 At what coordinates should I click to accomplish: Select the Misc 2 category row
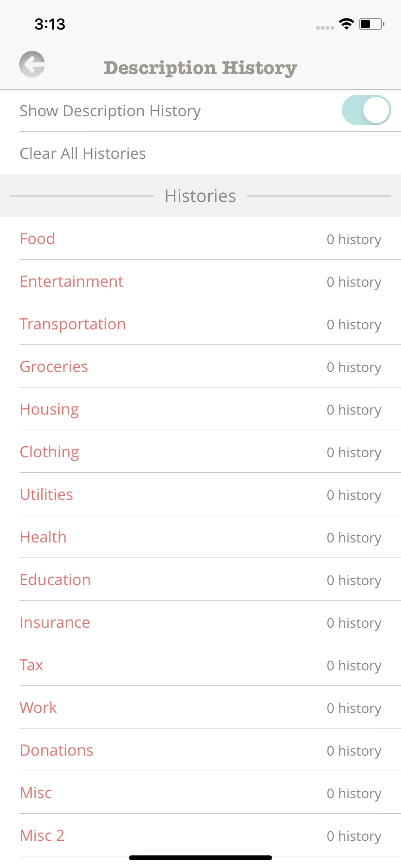[x=200, y=835]
